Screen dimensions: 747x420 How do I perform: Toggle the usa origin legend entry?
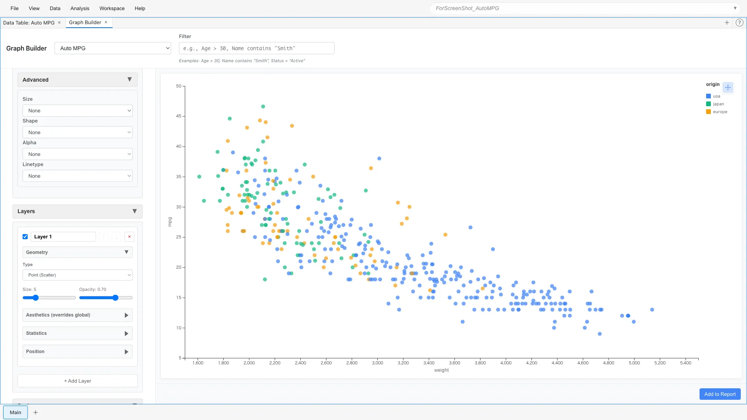pyautogui.click(x=715, y=96)
